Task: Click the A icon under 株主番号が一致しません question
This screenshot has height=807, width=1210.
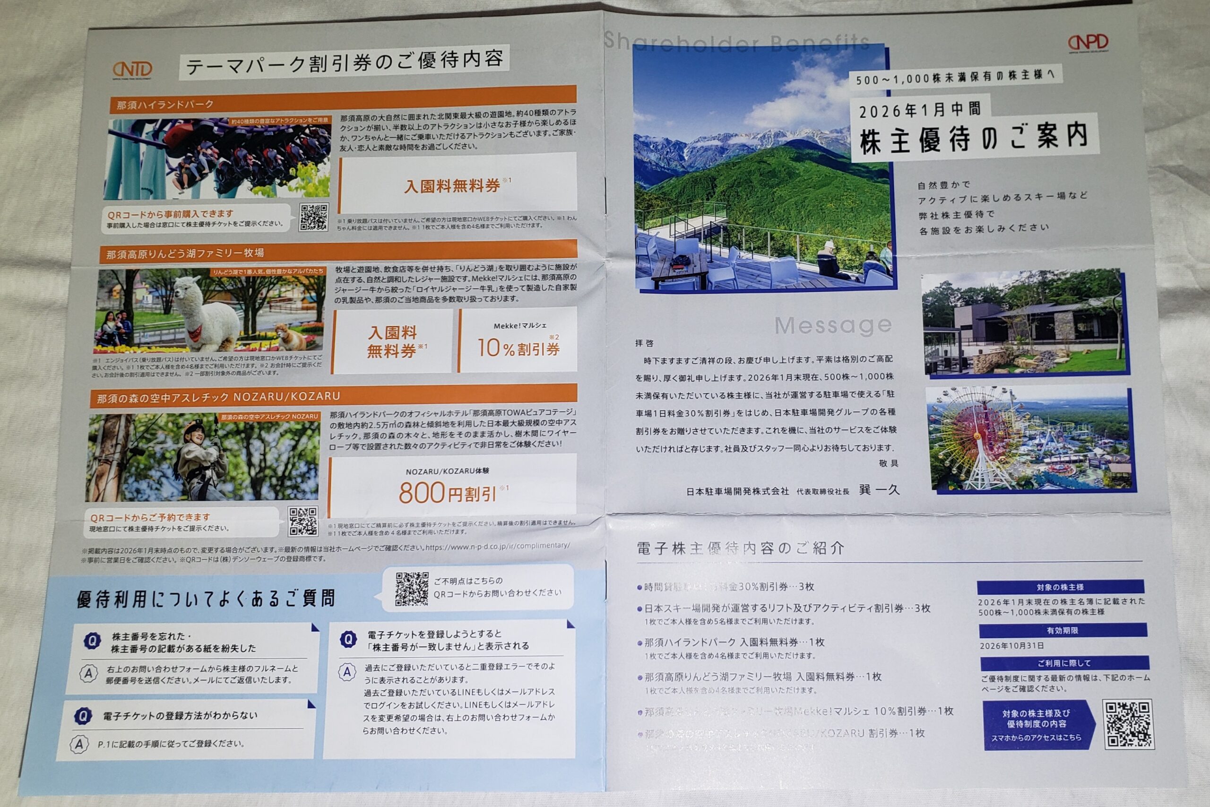Action: tap(347, 672)
